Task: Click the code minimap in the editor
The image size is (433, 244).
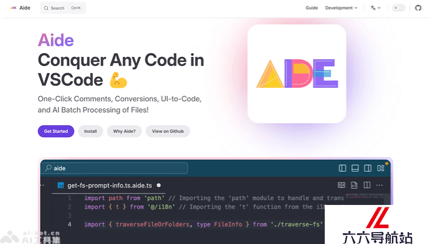Action: [x=364, y=195]
